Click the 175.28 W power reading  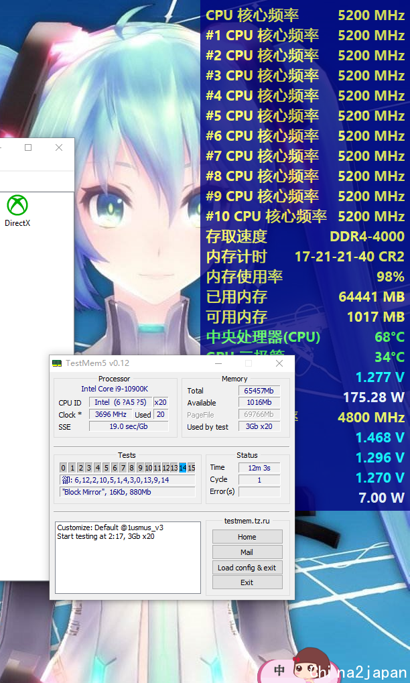coord(374,397)
